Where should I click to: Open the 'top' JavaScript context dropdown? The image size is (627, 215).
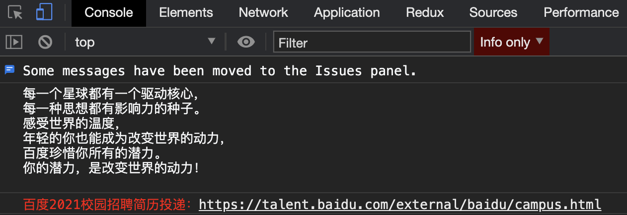[x=145, y=42]
